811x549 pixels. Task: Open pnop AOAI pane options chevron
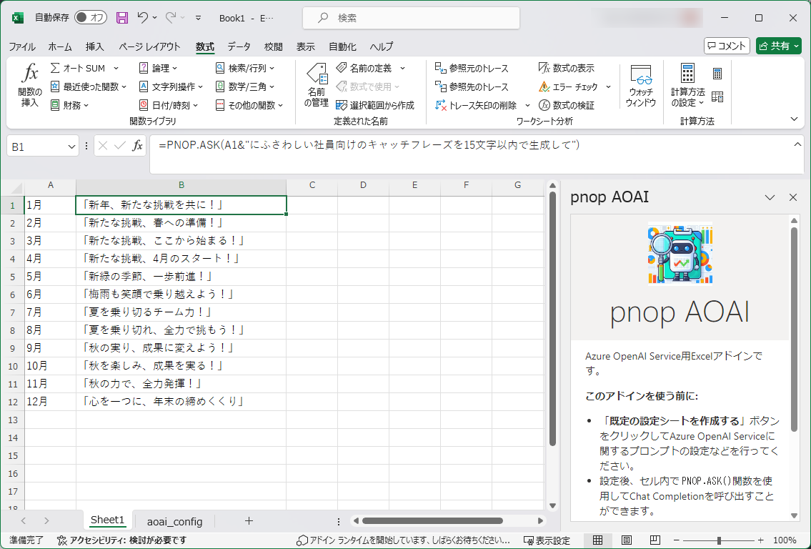770,197
